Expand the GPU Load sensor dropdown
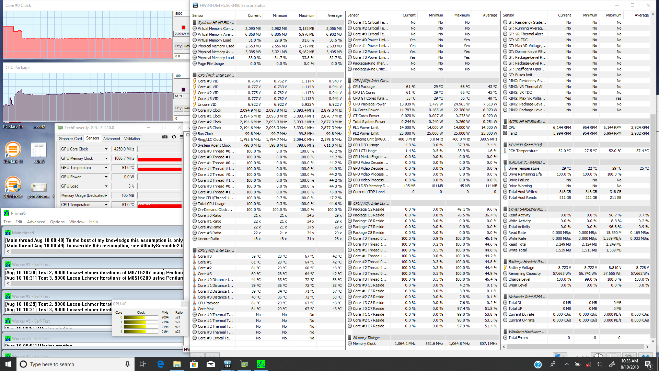659x371 pixels. [x=106, y=186]
